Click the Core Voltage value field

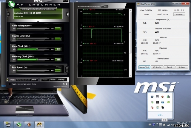point(58,29)
